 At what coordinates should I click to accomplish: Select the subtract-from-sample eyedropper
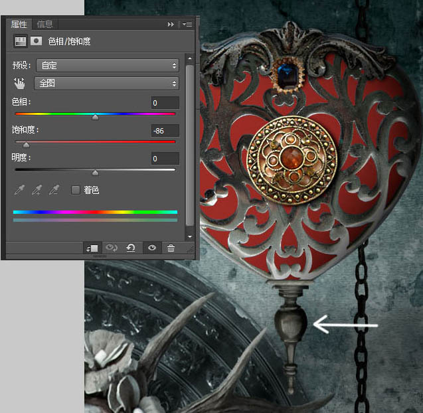pos(54,190)
